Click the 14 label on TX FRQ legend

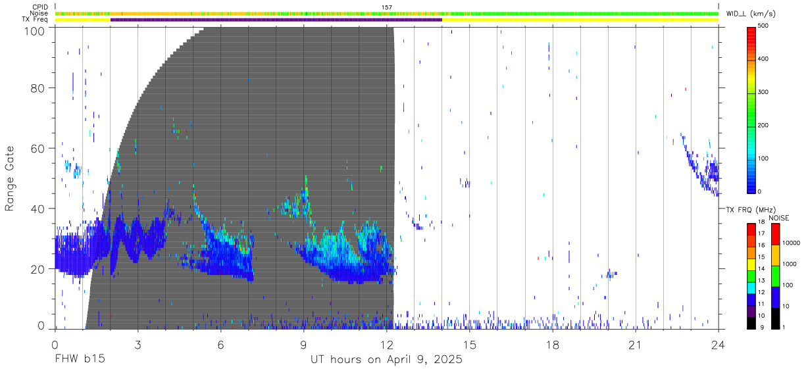coord(761,269)
